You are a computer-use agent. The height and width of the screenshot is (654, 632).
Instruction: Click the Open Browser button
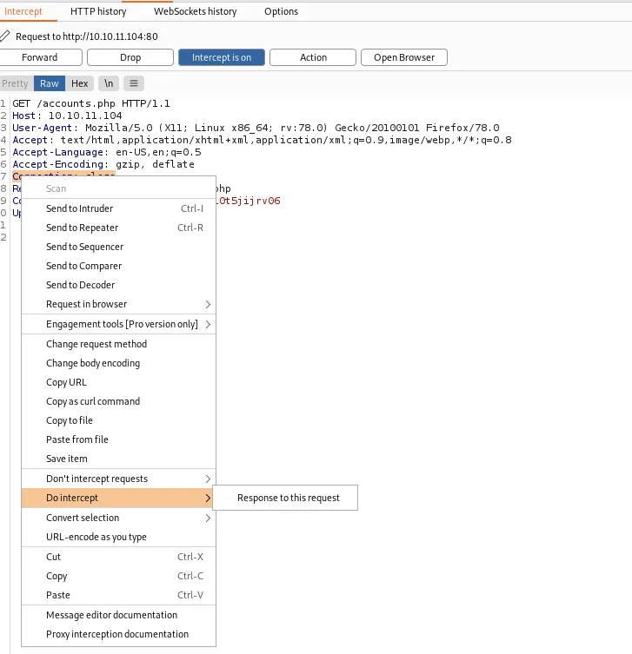point(403,57)
